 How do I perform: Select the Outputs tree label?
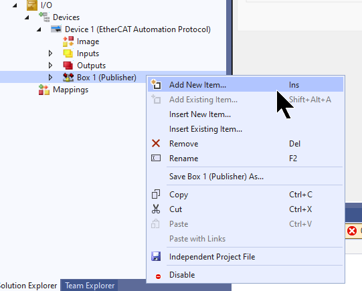coord(92,66)
